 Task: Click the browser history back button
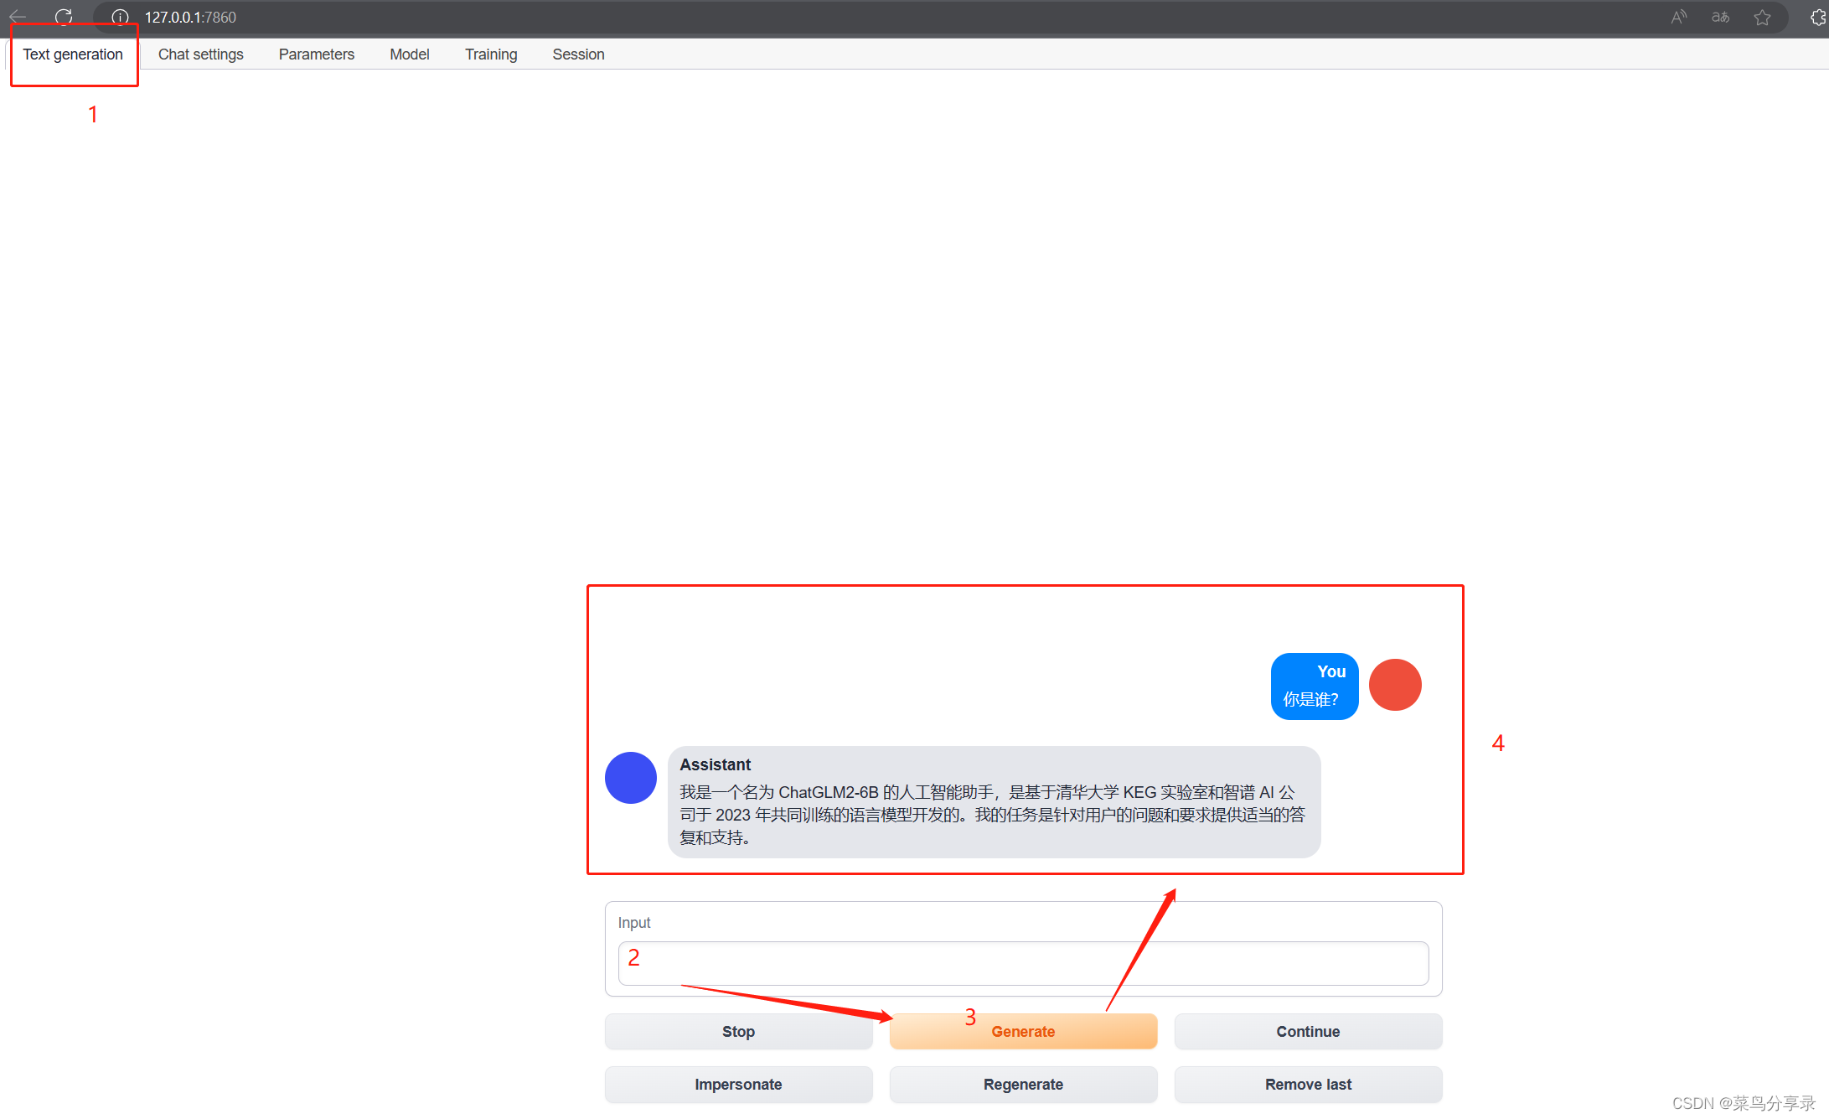pyautogui.click(x=19, y=16)
